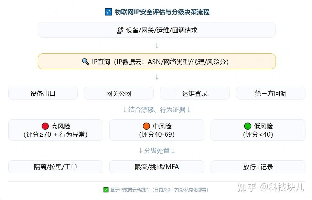Click the orange 中风险 circle
312x200 pixels.
pos(147,126)
